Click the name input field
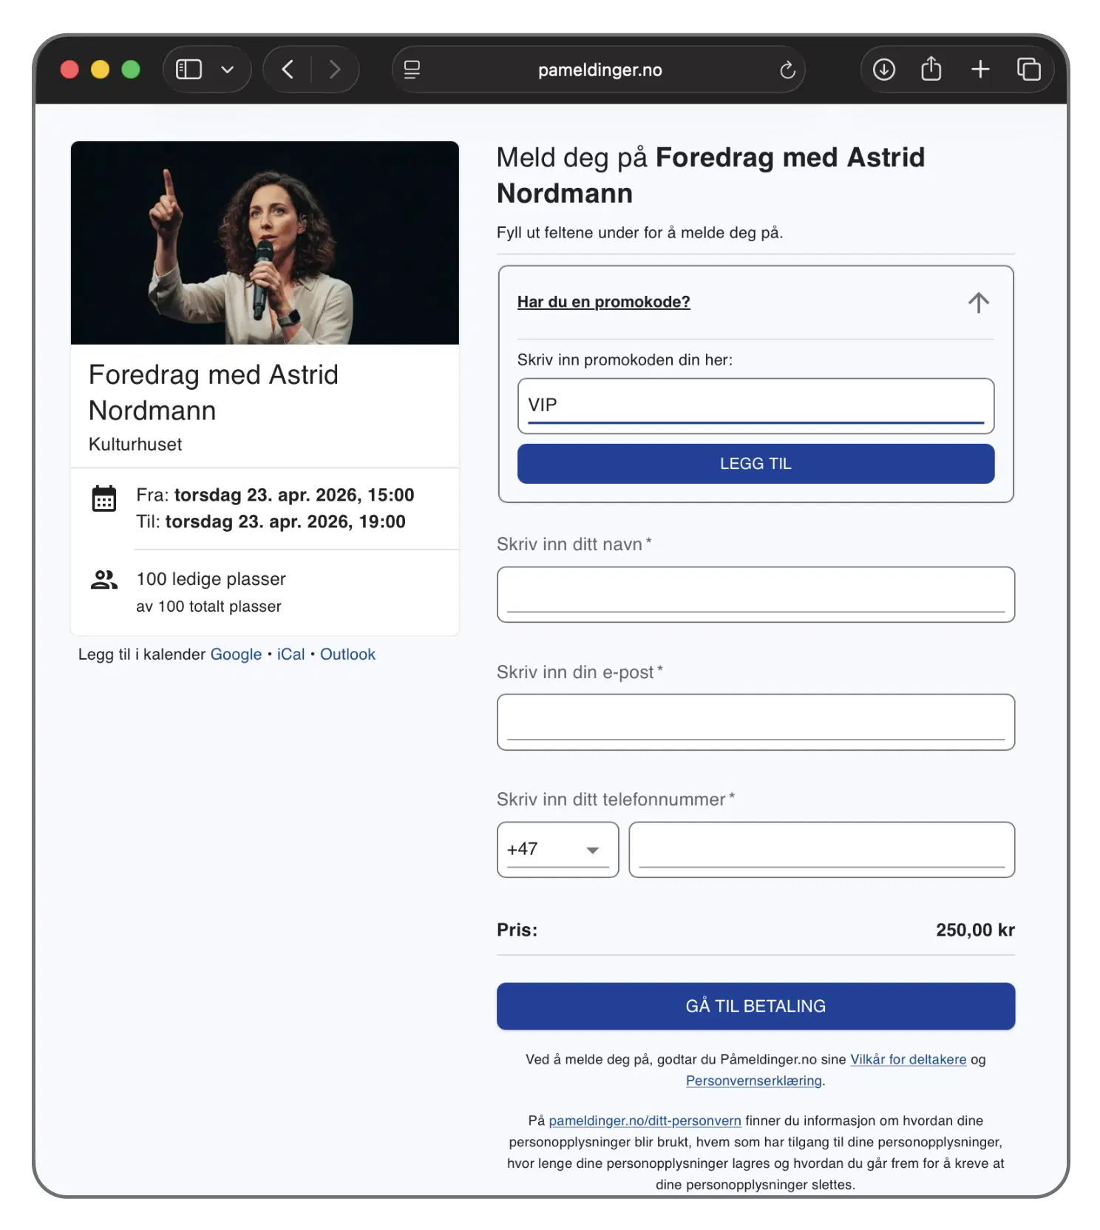 (x=756, y=595)
